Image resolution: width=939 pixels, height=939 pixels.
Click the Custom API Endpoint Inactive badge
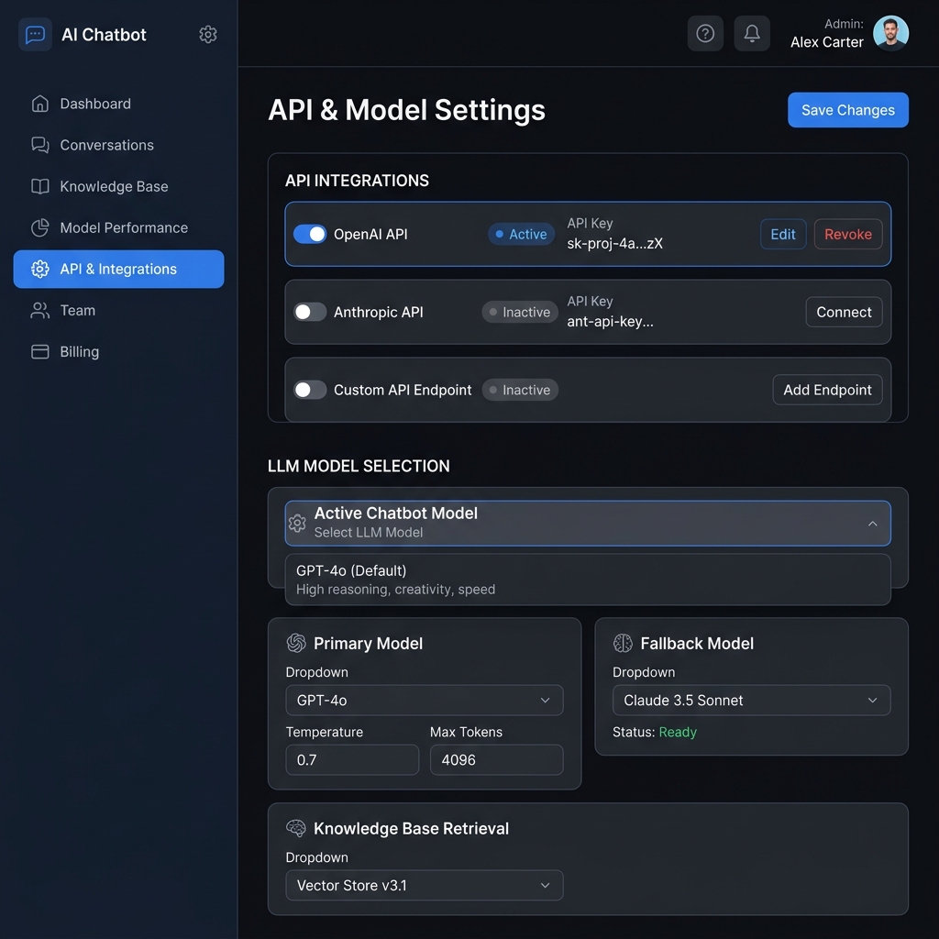point(520,390)
